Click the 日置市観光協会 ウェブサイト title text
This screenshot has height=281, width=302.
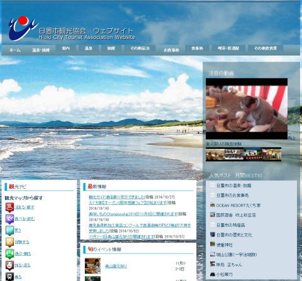tap(86, 31)
